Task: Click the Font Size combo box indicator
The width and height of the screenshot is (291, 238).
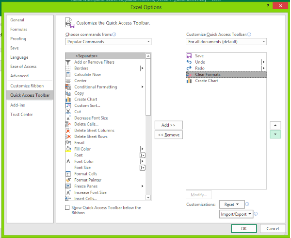Action: (142, 168)
